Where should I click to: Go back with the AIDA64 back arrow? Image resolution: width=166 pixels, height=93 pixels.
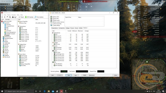pyautogui.click(x=2, y=17)
